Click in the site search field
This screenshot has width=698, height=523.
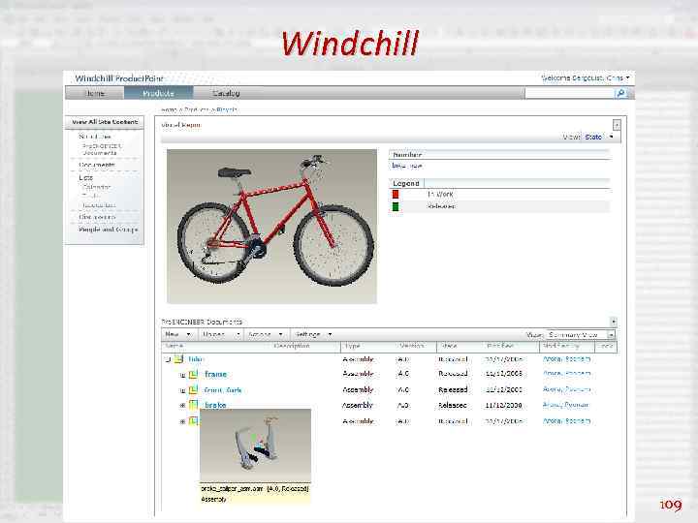(569, 93)
